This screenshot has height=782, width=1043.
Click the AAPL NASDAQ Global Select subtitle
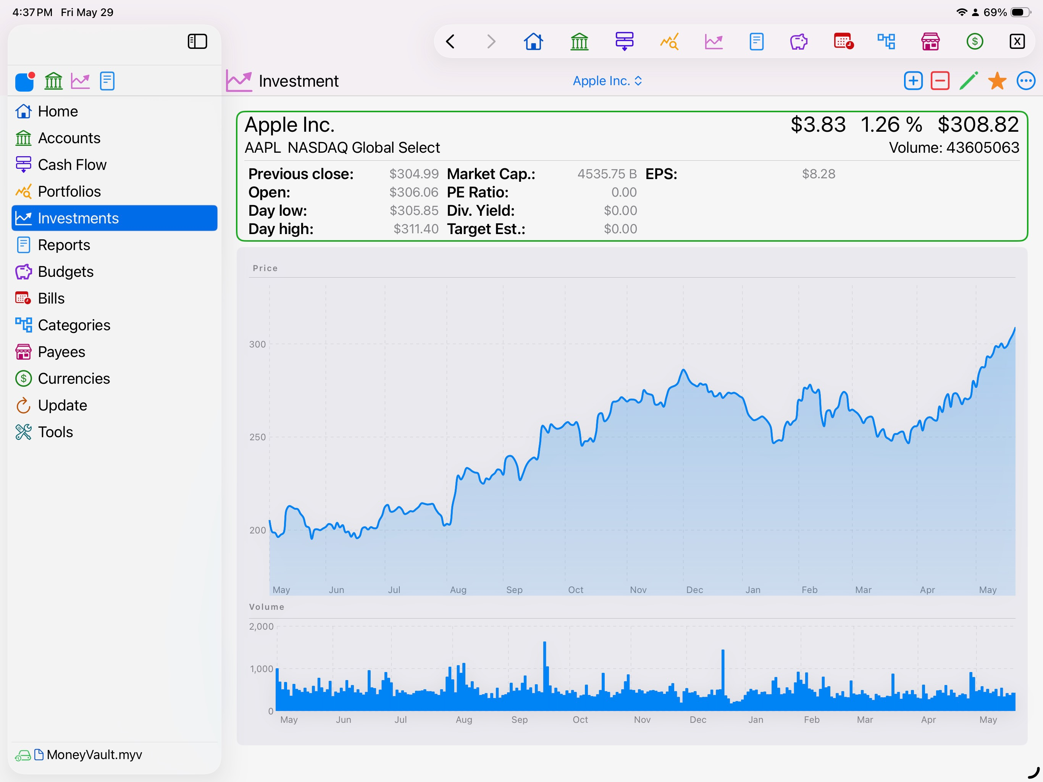point(342,148)
